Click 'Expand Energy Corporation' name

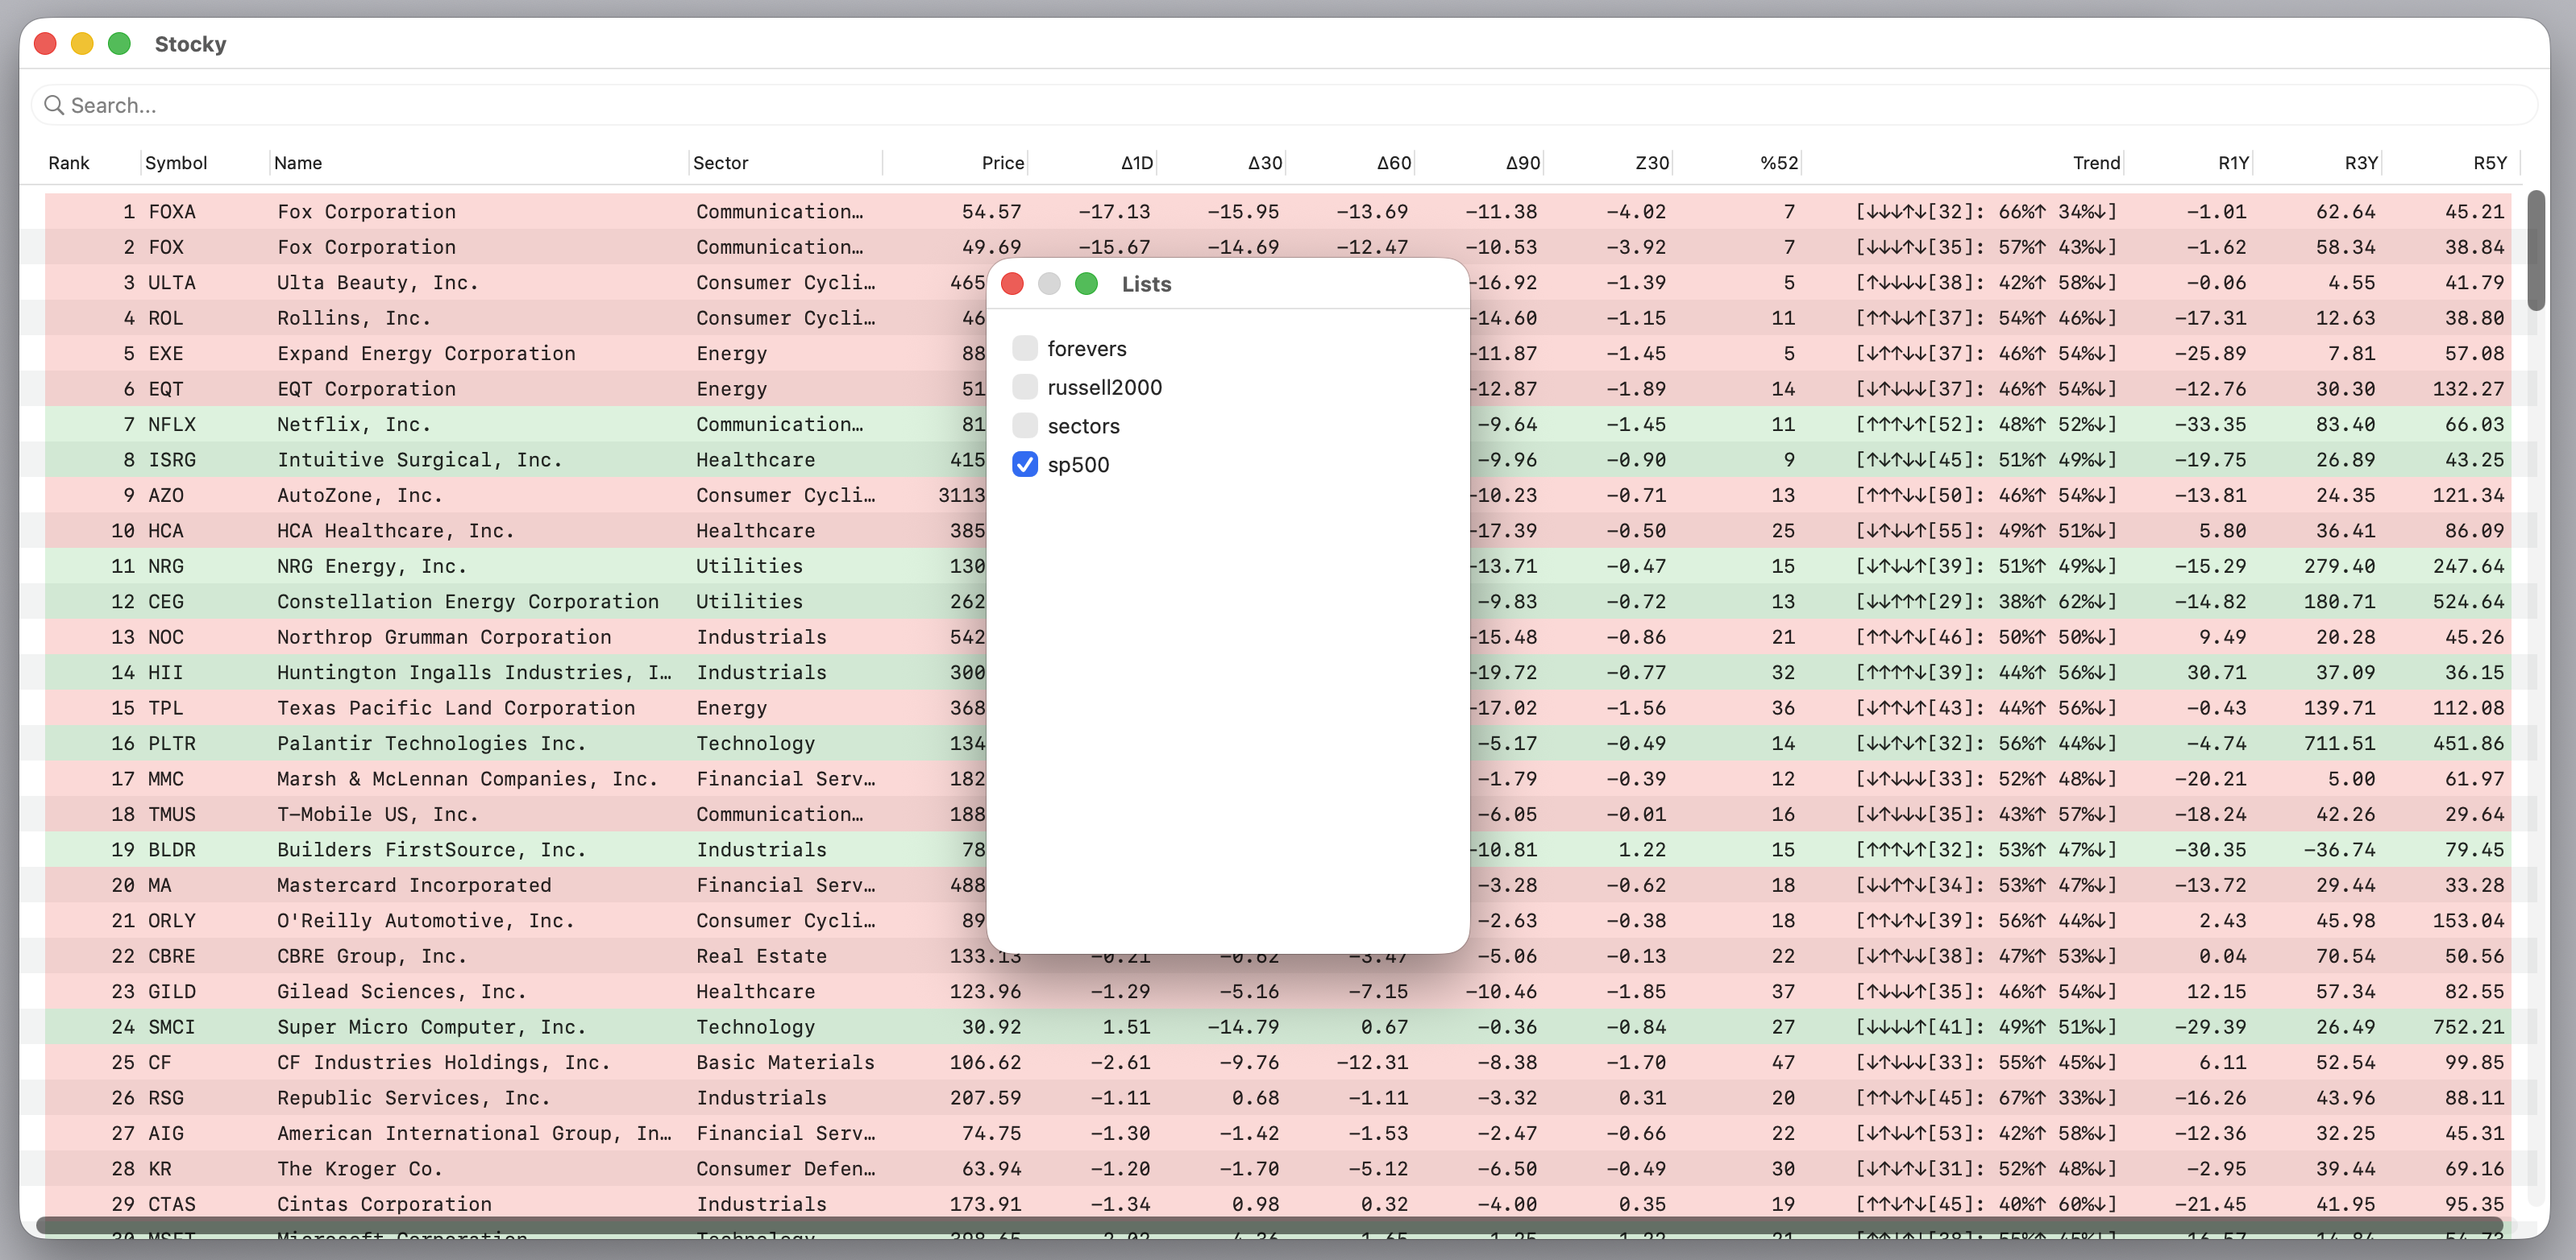[426, 354]
